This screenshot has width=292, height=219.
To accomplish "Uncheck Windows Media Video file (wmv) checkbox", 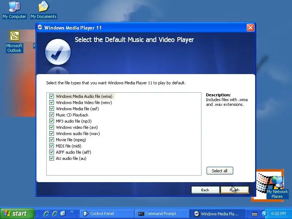I will click(x=51, y=103).
